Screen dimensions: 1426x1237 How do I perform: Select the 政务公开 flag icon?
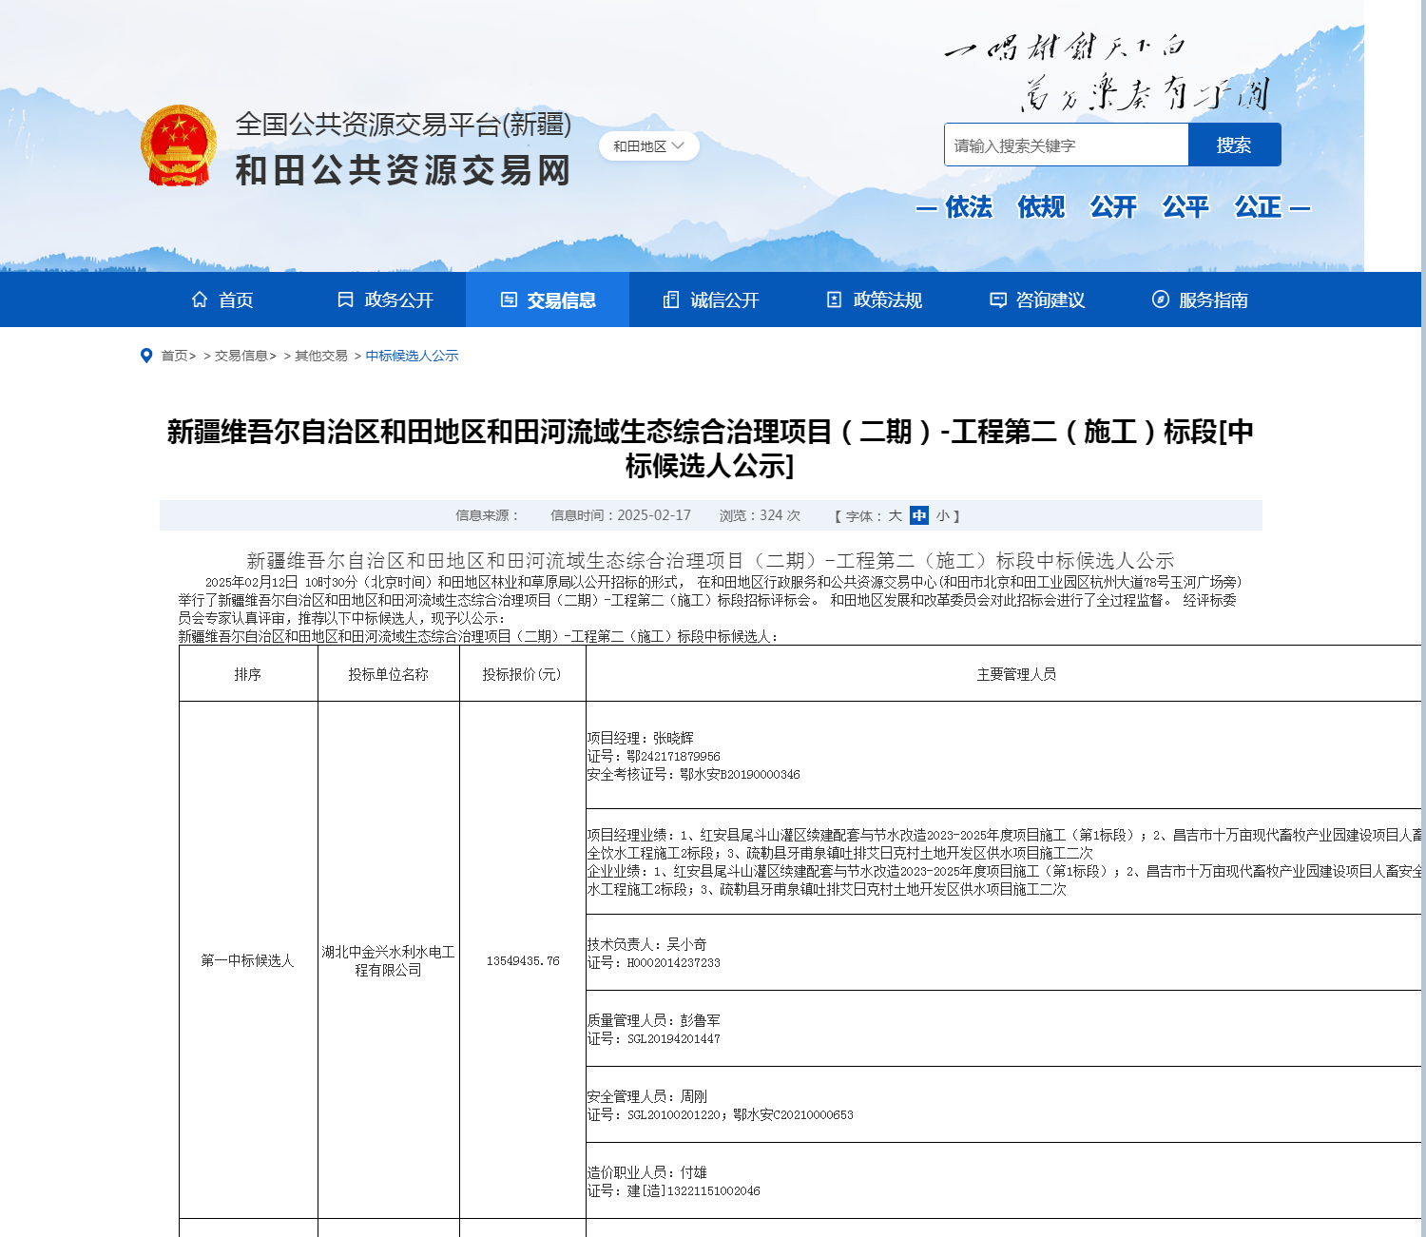point(344,299)
